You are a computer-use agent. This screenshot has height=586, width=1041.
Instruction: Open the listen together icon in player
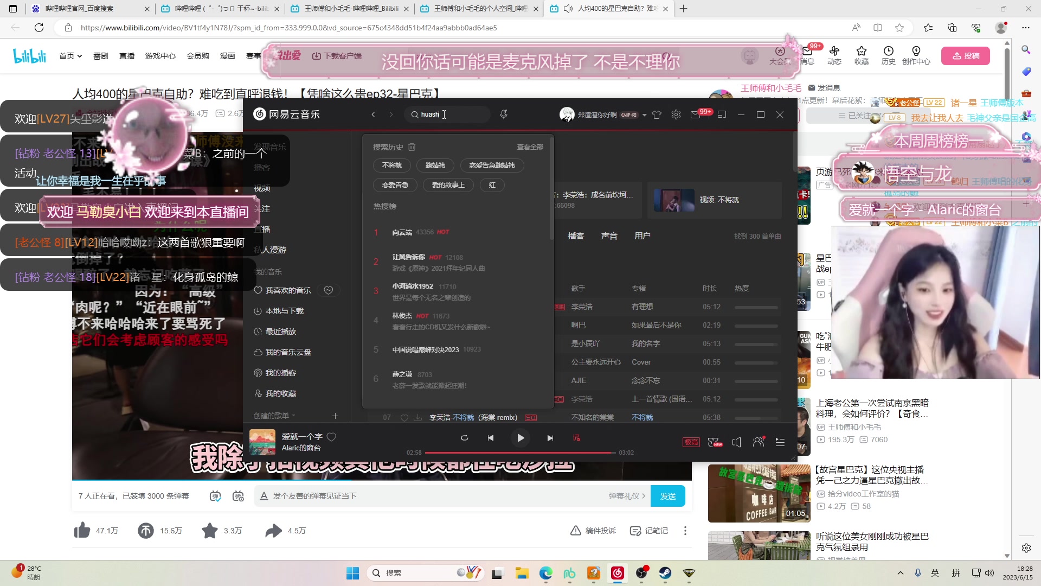coord(759,442)
